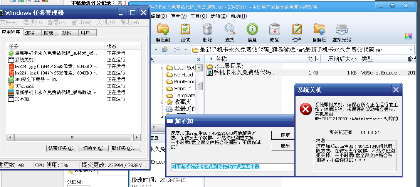Click task list horizontal scrollbar left arrow
Viewport: 420px width, 187px height.
[10, 137]
